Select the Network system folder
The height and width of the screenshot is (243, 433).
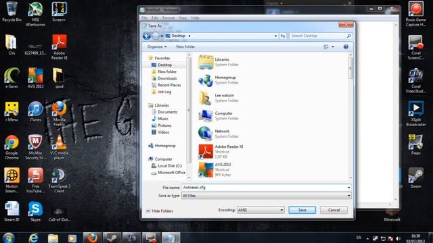[x=218, y=134]
